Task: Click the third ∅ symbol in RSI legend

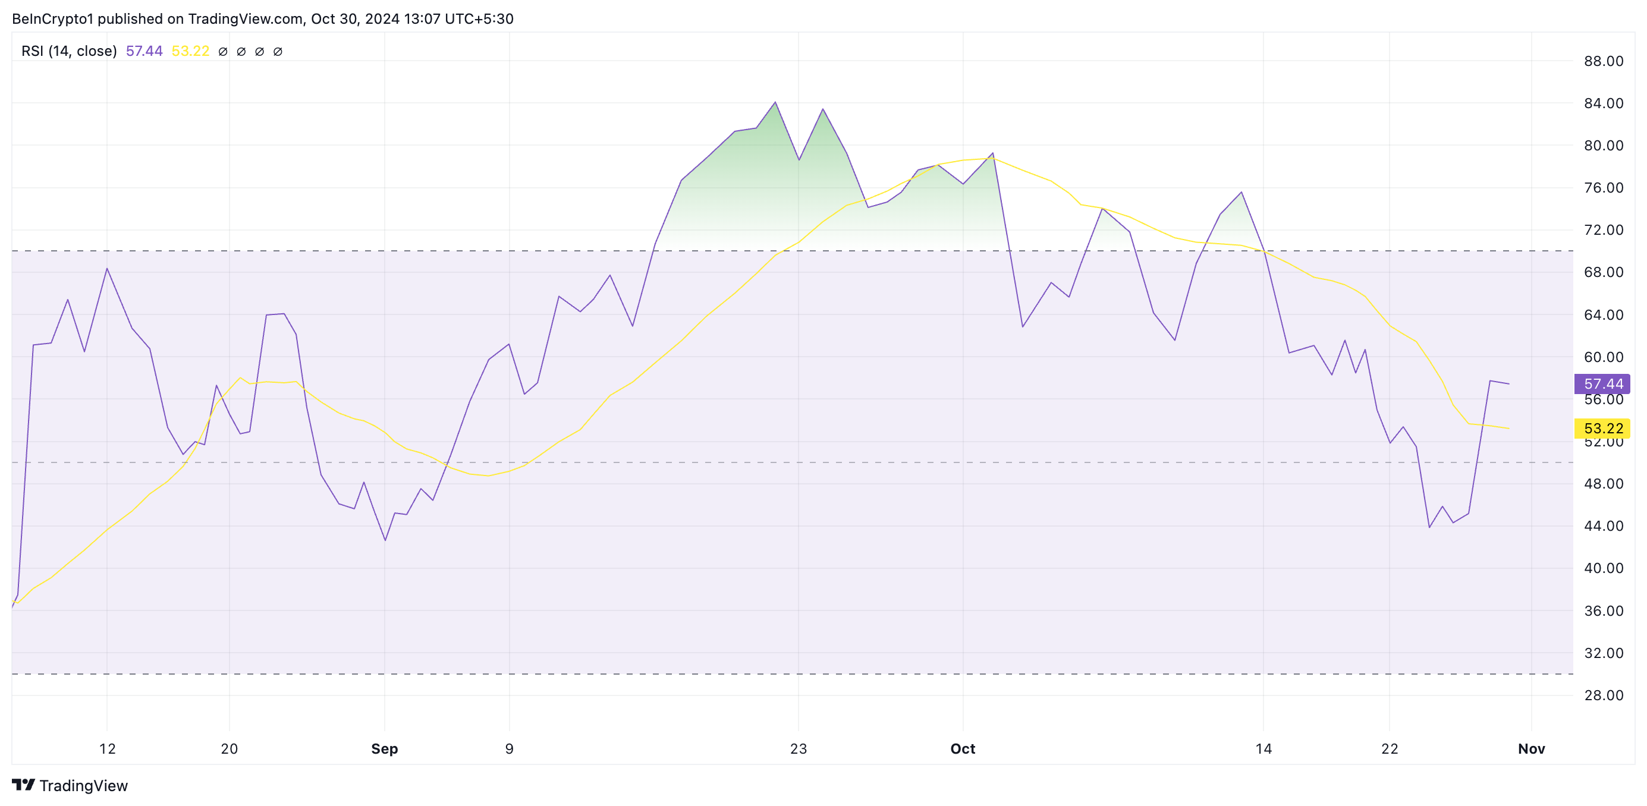Action: 259,51
